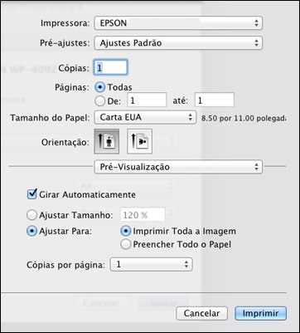Open the Pré-Visualização options menu
Screen dimensions: 300x333
tap(178, 167)
